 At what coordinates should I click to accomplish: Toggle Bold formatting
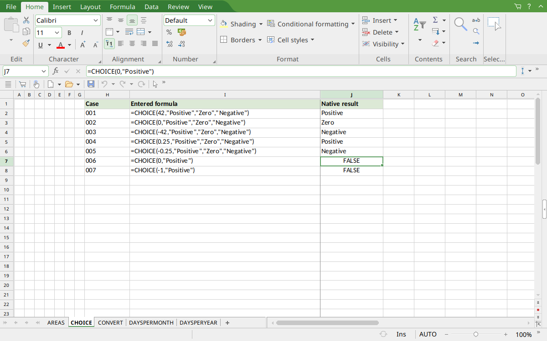(x=69, y=33)
